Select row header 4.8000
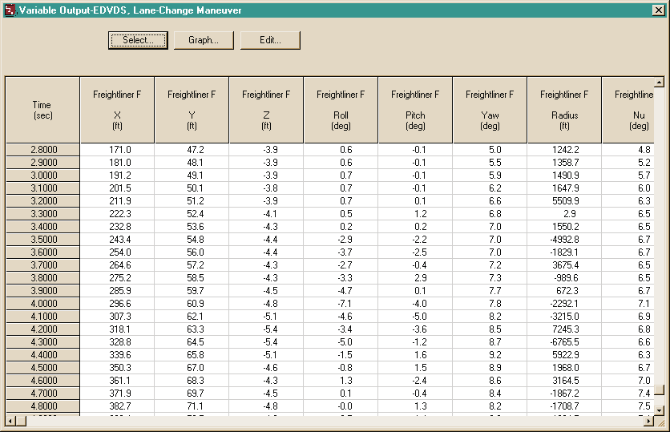Viewport: 670px width, 432px height. [x=42, y=406]
